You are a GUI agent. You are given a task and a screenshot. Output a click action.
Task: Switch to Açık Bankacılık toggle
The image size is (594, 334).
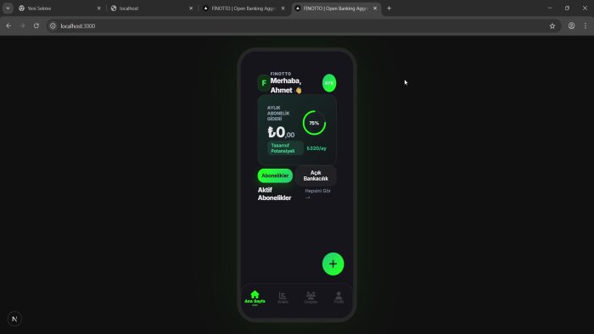click(x=316, y=175)
